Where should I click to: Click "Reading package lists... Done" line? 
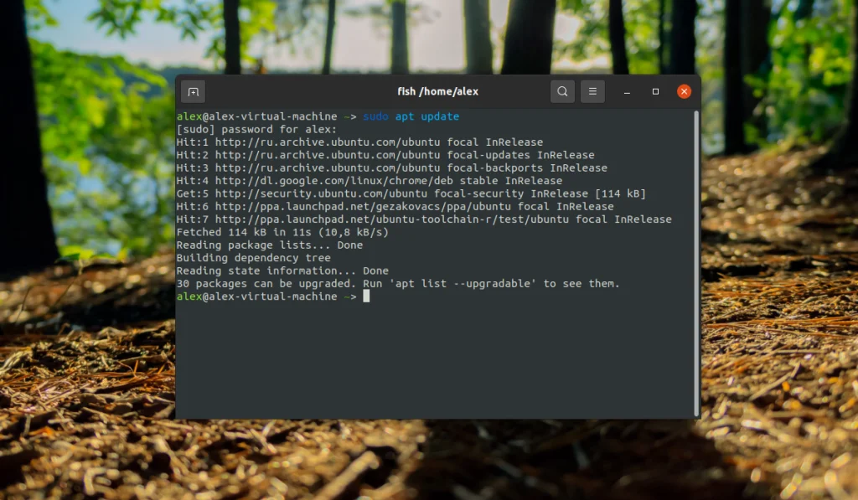[270, 245]
